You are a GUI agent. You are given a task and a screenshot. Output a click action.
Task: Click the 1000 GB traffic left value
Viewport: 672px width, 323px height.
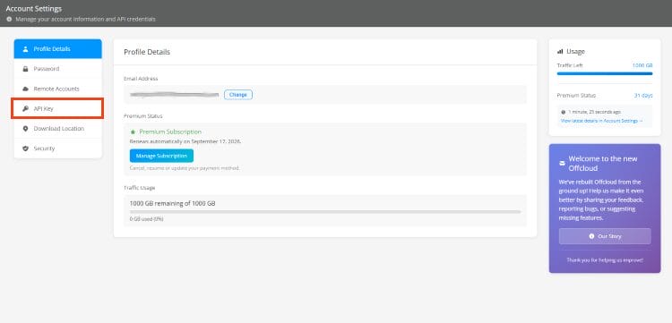pos(642,65)
